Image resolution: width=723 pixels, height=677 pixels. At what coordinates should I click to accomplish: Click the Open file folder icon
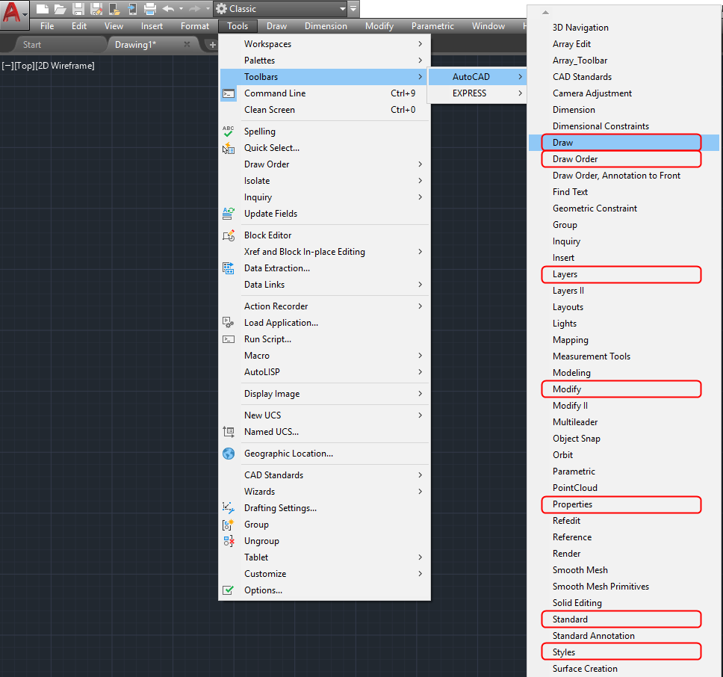(60, 8)
